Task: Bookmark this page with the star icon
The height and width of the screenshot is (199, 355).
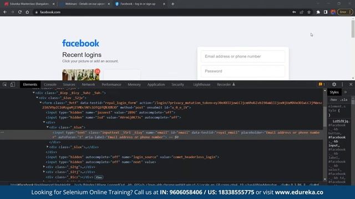Action: [x=309, y=12]
